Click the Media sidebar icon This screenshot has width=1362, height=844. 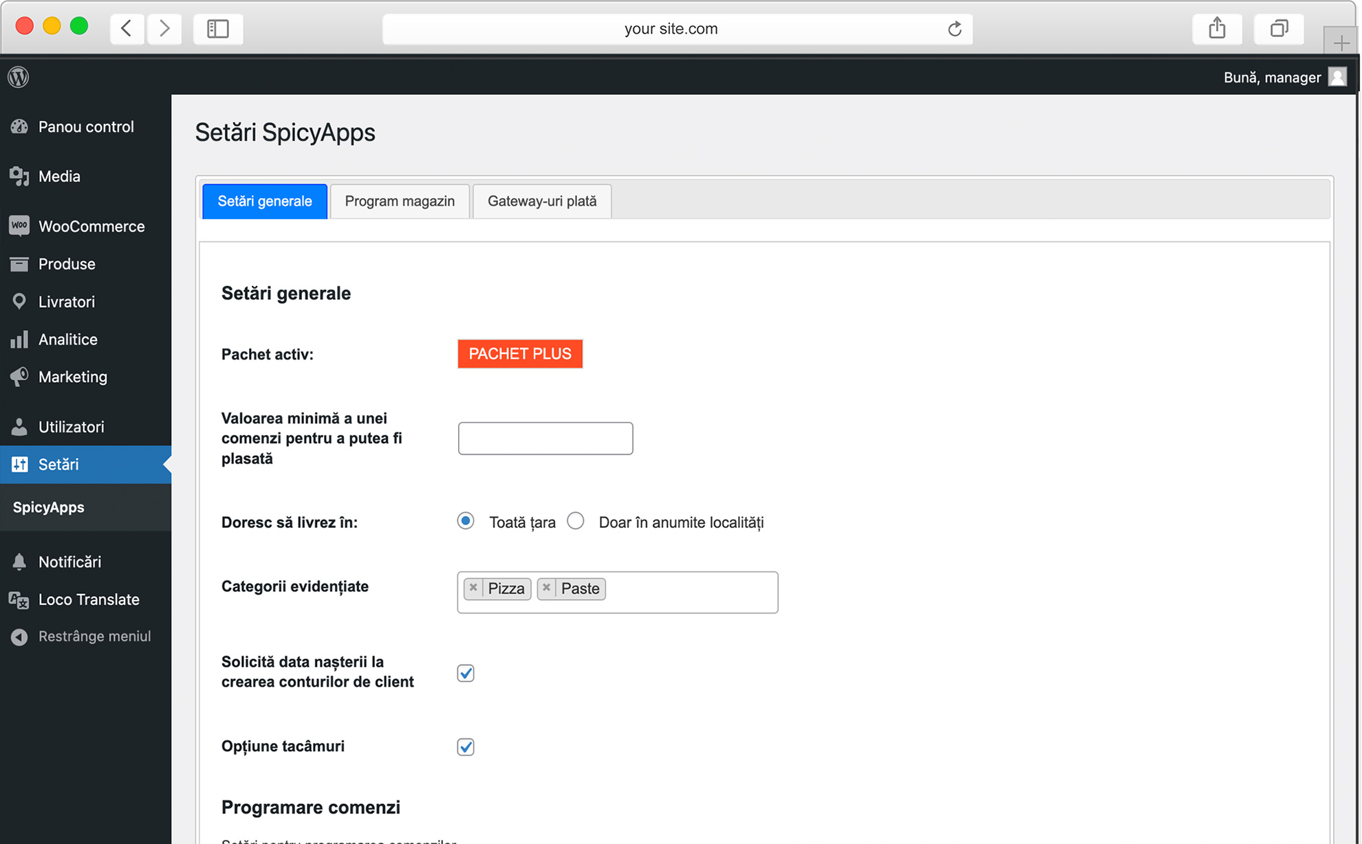point(19,177)
